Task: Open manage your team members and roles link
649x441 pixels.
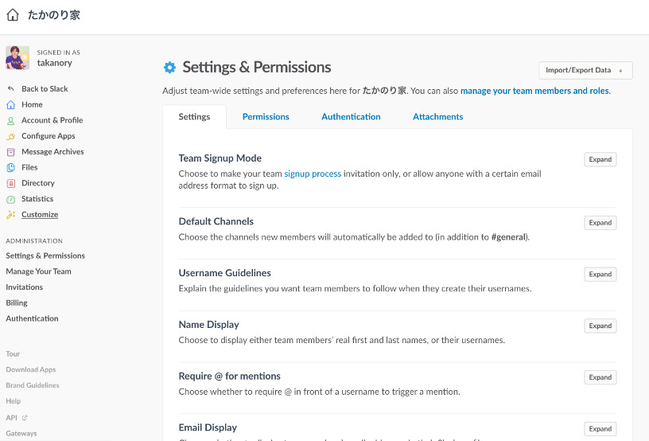Action: click(x=534, y=91)
